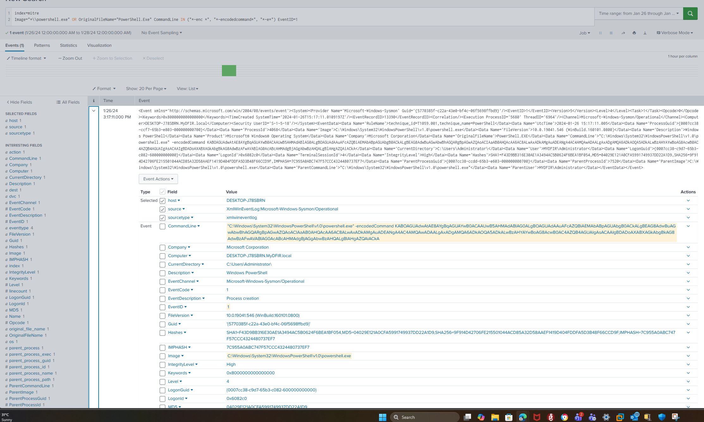Image resolution: width=704 pixels, height=422 pixels.
Task: Check the CommandLine field checkbox
Action: (x=162, y=226)
